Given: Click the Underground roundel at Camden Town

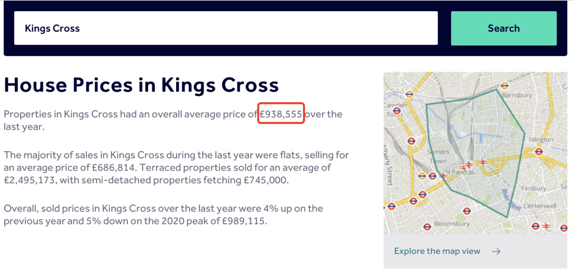Looking at the screenshot, I should (397, 111).
